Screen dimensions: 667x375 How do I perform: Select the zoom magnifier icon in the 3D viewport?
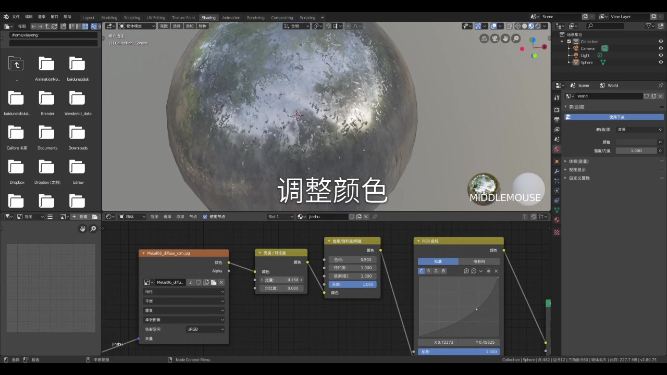tap(516, 38)
